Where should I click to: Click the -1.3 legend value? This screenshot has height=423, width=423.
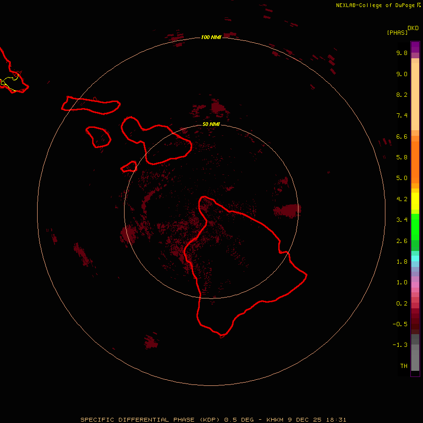point(400,345)
